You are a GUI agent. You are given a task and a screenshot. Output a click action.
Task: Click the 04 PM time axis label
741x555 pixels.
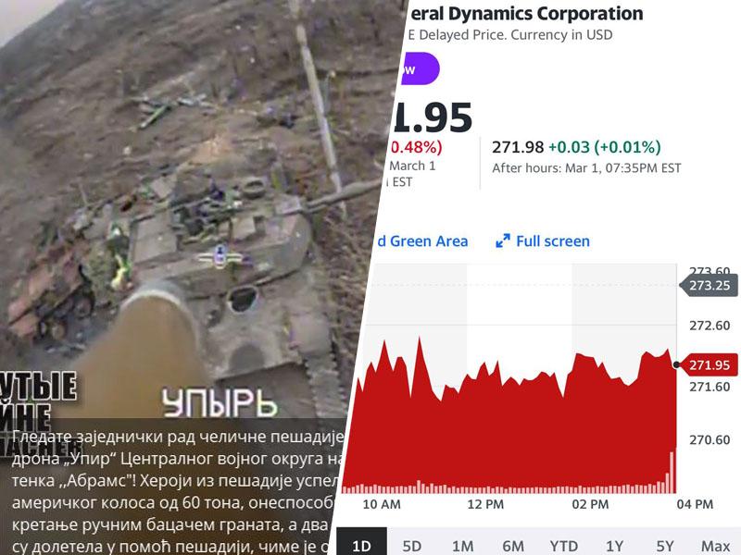pos(695,504)
